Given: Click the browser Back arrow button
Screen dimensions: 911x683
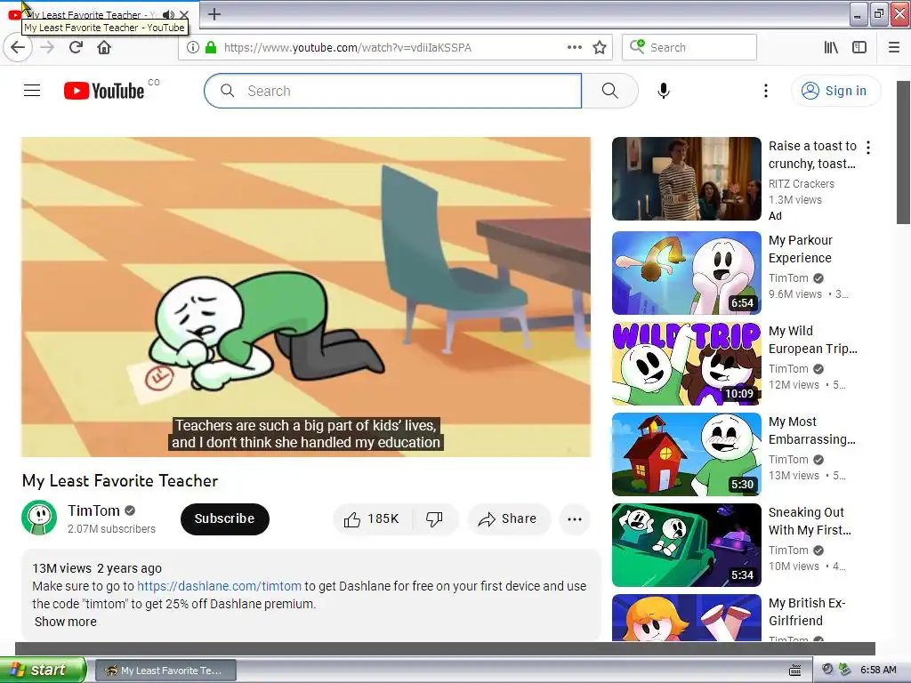Looking at the screenshot, I should point(18,48).
